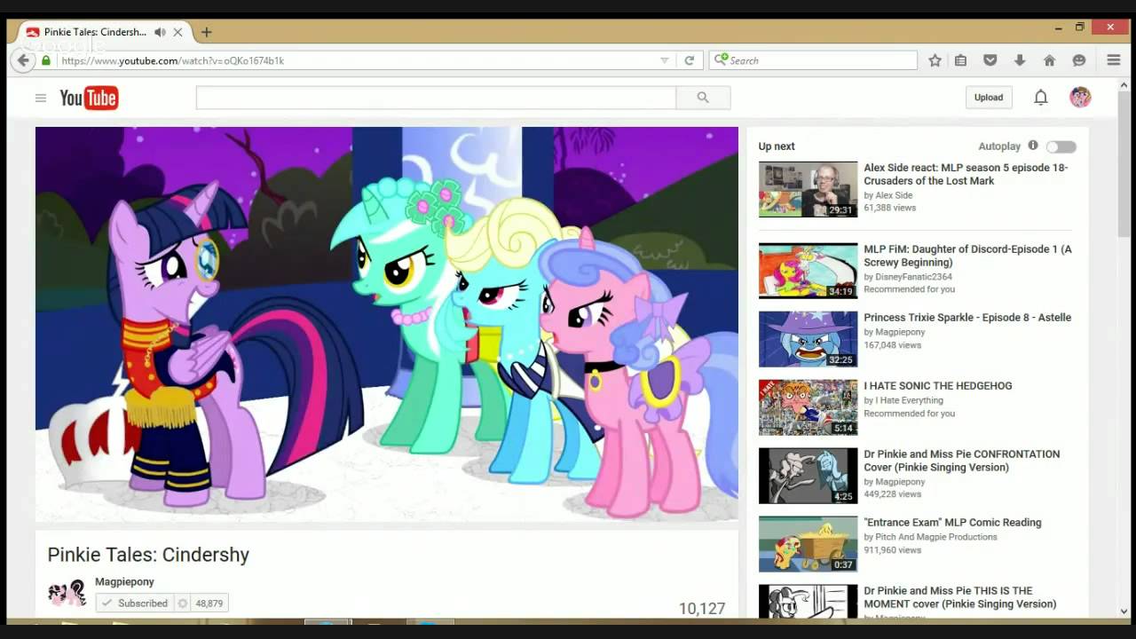1136x639 pixels.
Task: Click the Daughter of Discord thumbnail
Action: 808,271
